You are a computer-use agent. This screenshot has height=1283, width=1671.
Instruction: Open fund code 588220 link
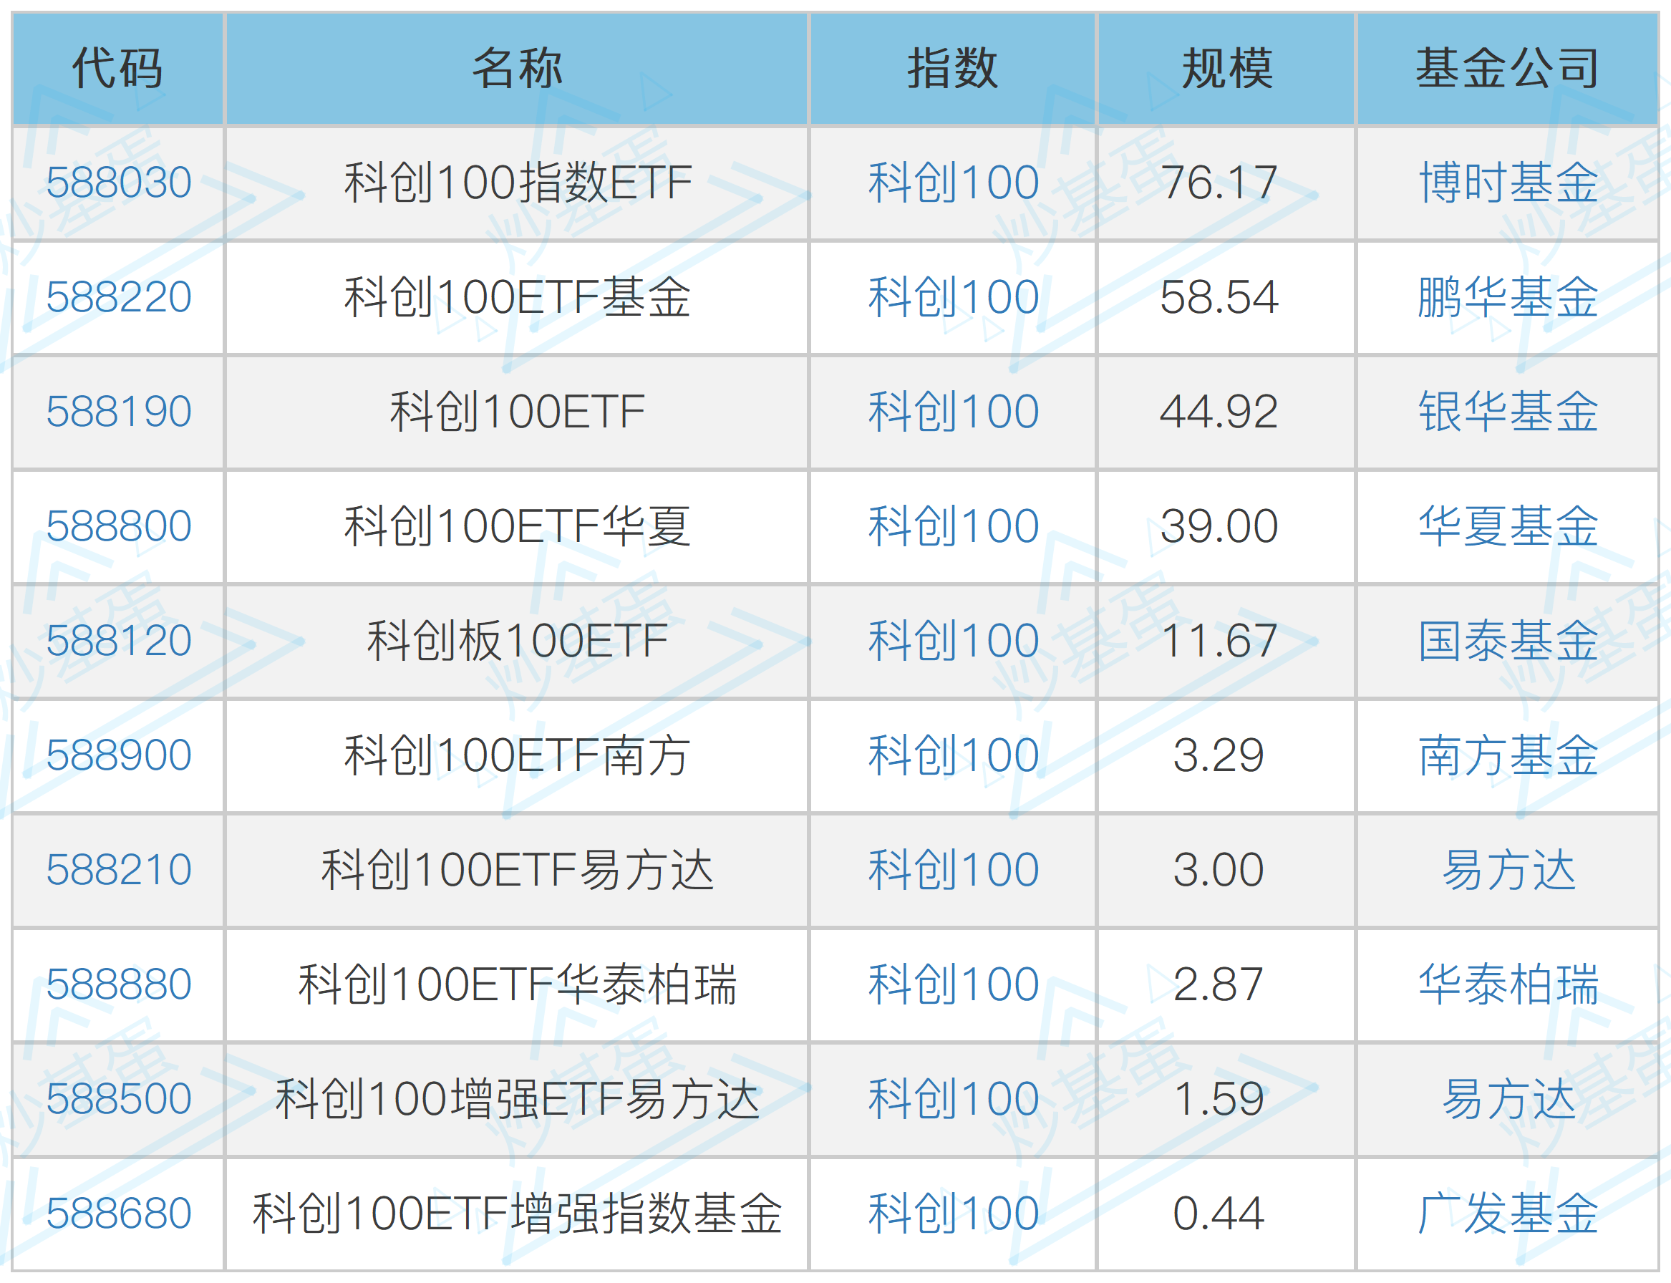point(118,297)
